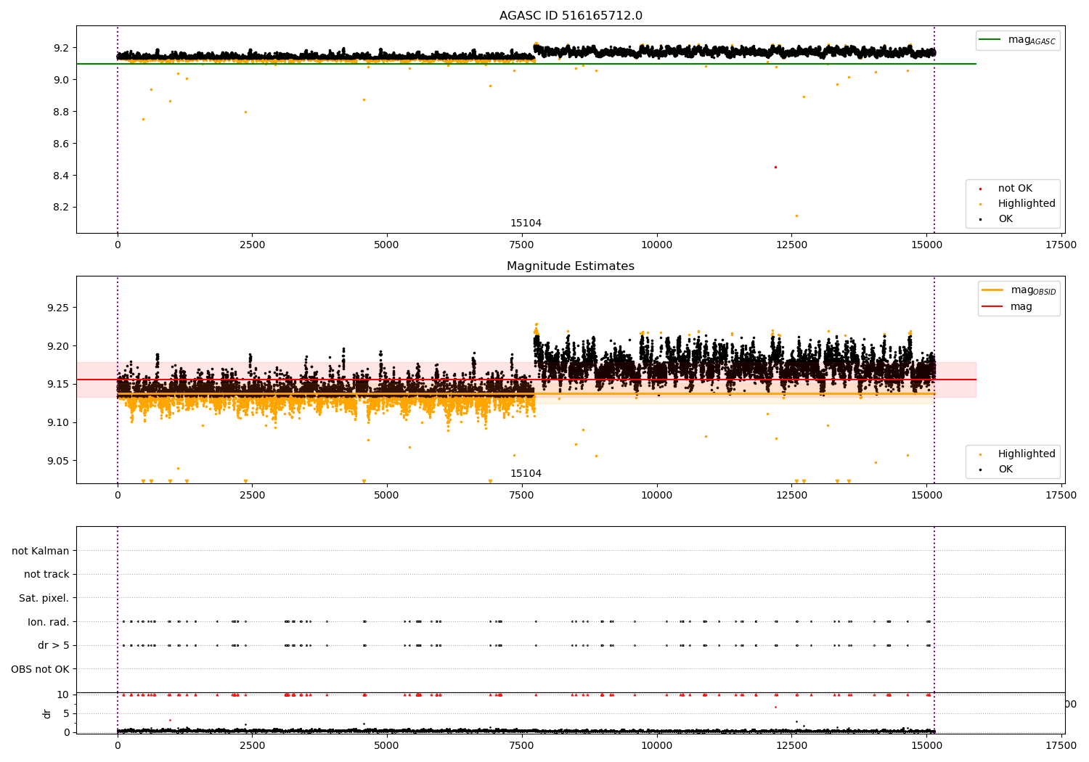Click the 9.05 y-axis tick label
This screenshot has height=762, width=1089.
tap(58, 461)
